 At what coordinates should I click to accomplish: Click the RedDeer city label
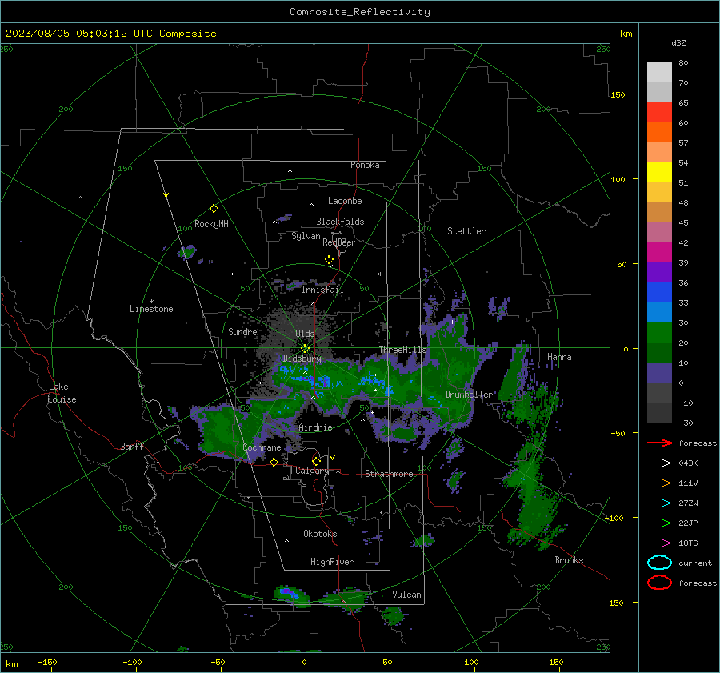(x=339, y=242)
